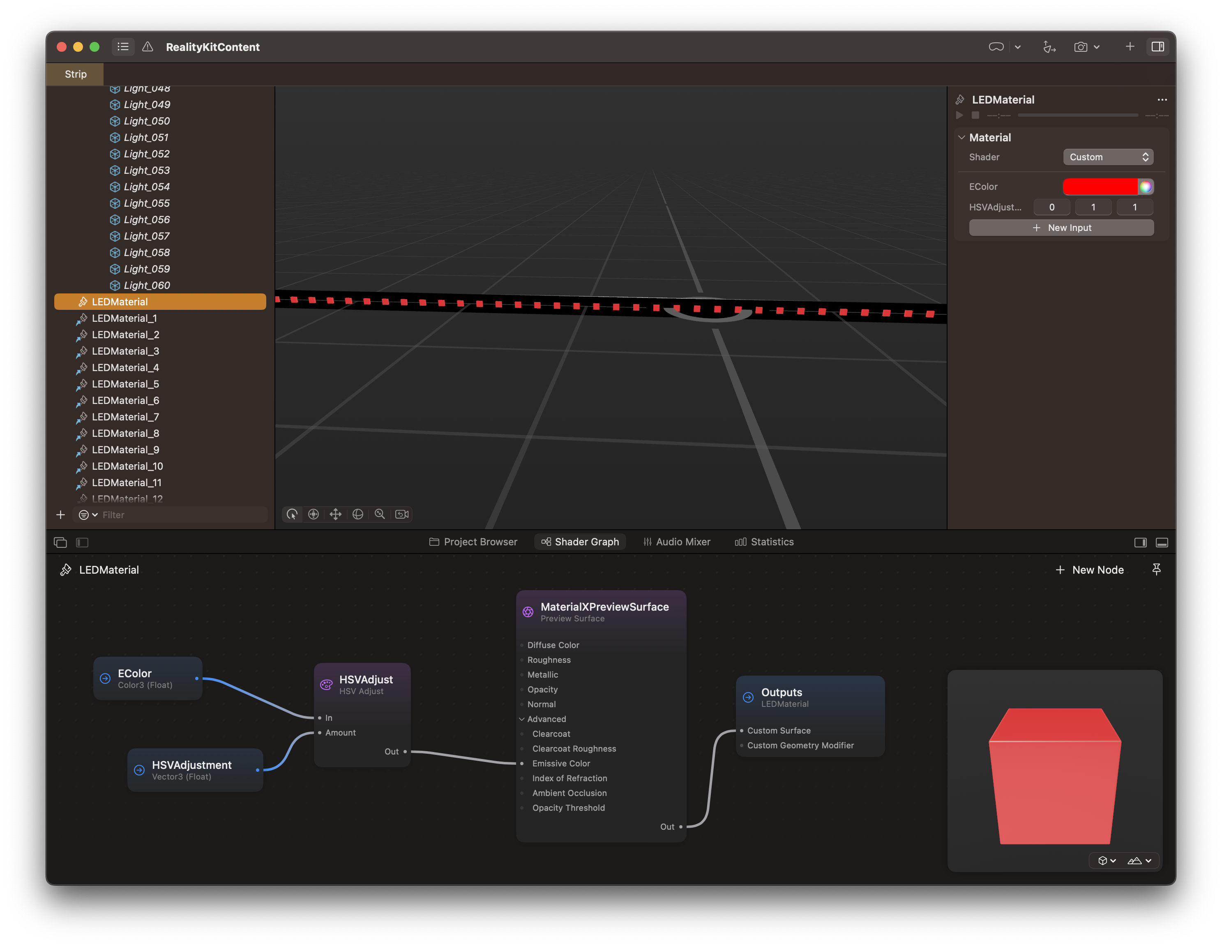Click the New Input button
Screen dimensions: 1222x946
tap(1061, 228)
